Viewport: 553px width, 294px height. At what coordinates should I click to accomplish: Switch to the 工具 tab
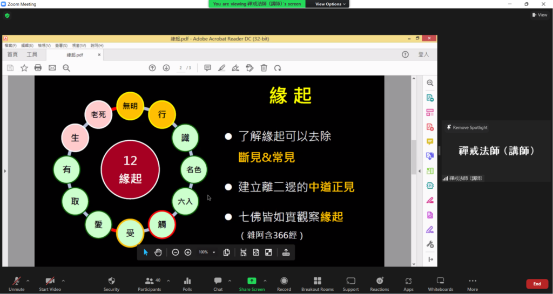pyautogui.click(x=32, y=54)
